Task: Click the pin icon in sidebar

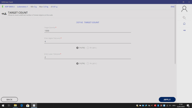Action: point(184,18)
